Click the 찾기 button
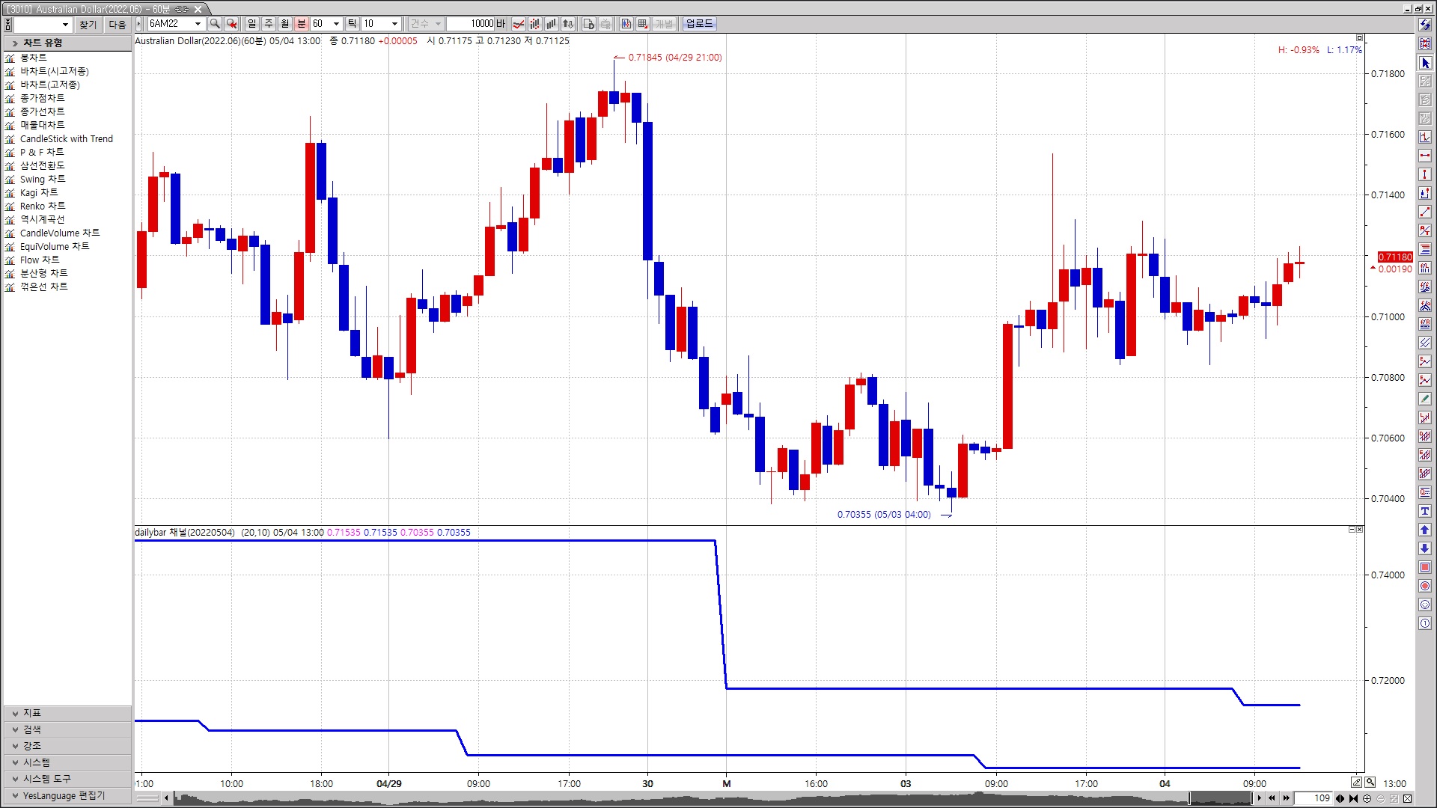Screen dimensions: 1437x808 click(88, 25)
